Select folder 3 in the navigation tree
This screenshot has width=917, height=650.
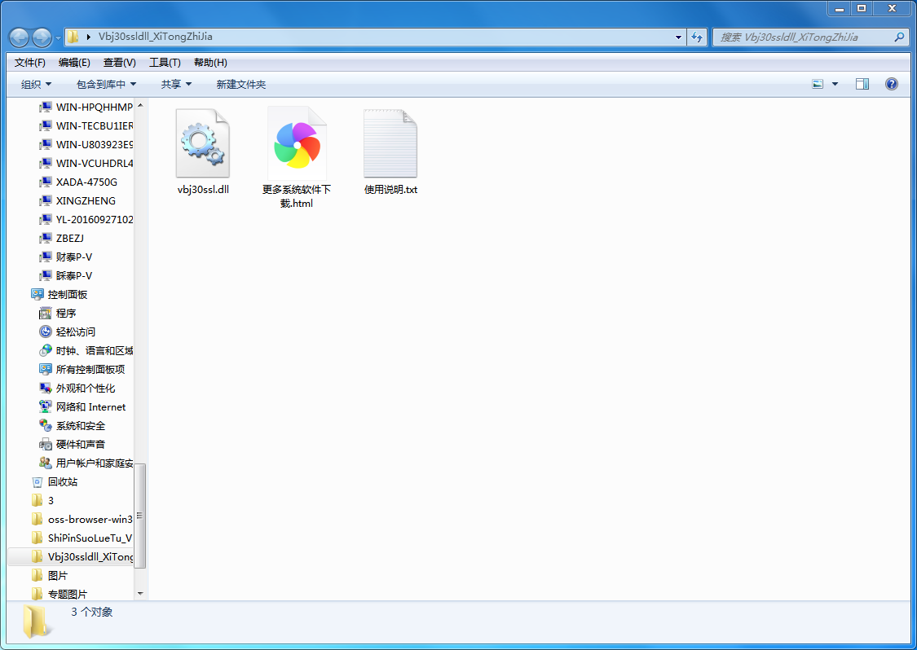point(42,500)
